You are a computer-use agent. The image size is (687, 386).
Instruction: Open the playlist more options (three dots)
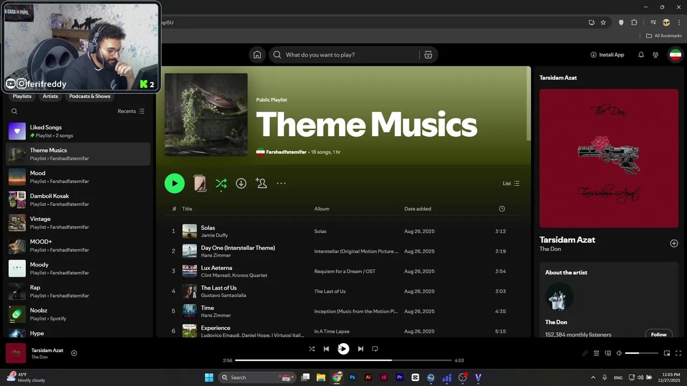pyautogui.click(x=281, y=183)
